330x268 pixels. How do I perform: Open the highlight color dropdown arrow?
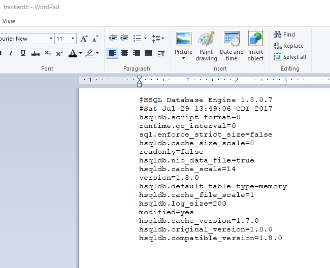point(97,53)
